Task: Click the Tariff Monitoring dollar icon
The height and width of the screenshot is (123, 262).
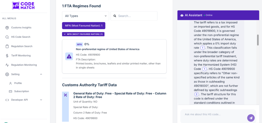Action: (x=7, y=55)
